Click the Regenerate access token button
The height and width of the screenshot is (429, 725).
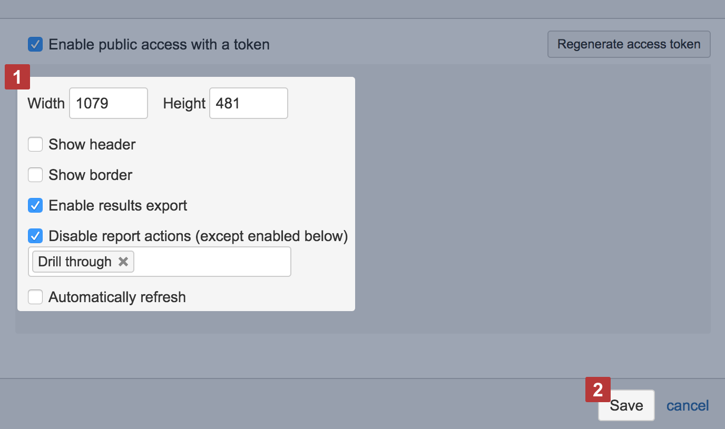[629, 44]
